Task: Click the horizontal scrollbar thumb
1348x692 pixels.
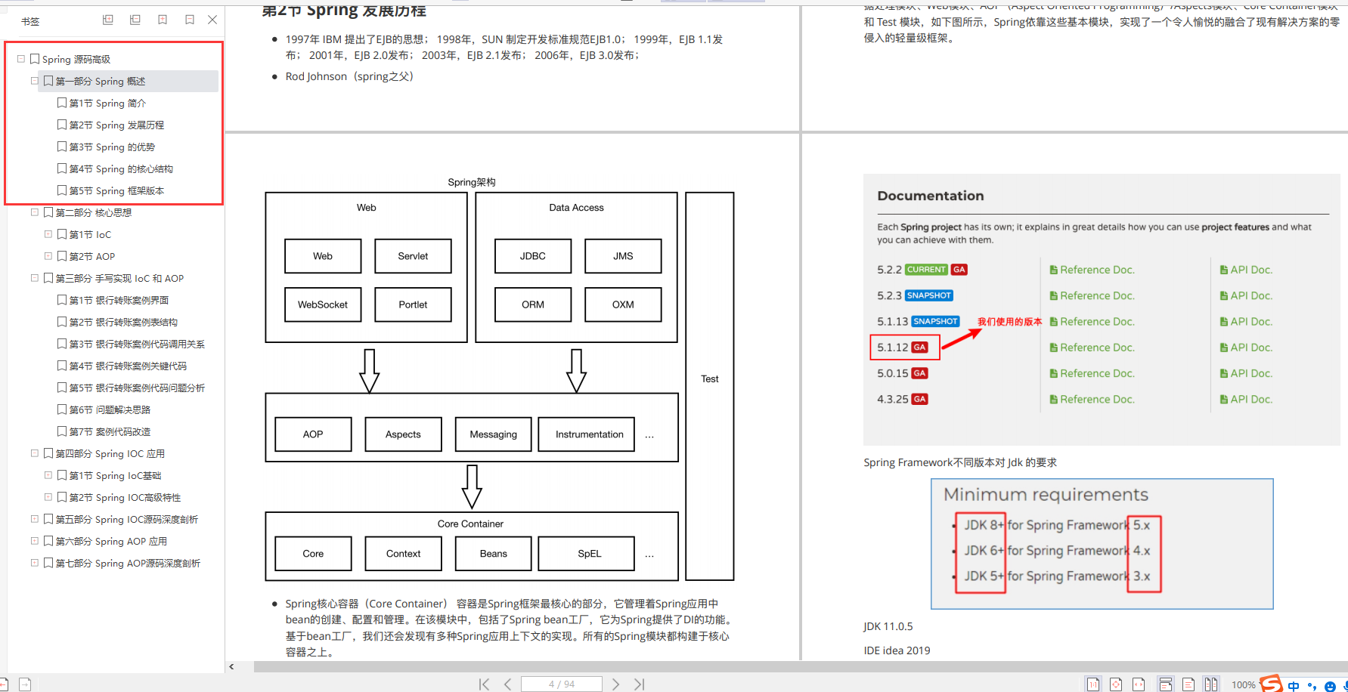Action: (x=801, y=666)
